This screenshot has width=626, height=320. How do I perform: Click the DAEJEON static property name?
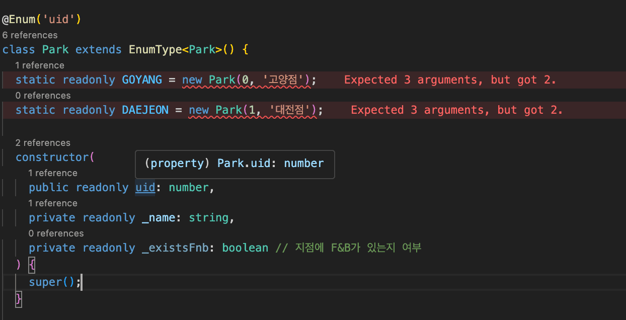(x=145, y=110)
